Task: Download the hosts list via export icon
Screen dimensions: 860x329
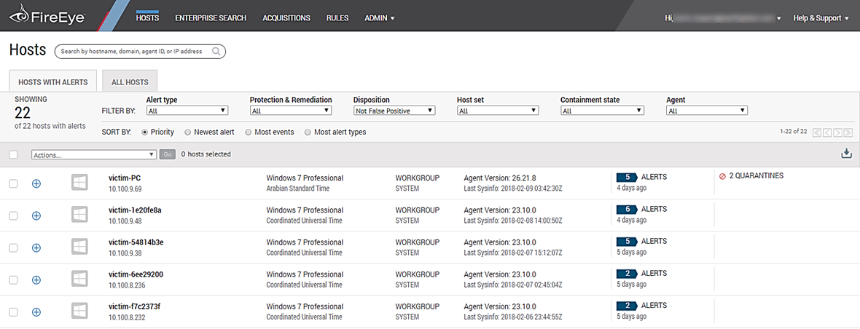Action: tap(845, 154)
